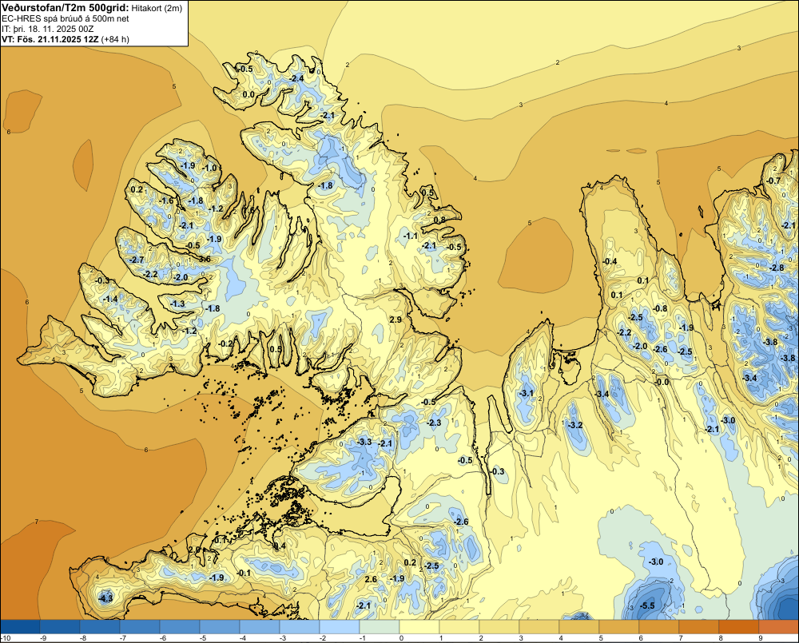Click the '-0.0' temperature value on the map
Screen dimensions: 799x643
662,382
